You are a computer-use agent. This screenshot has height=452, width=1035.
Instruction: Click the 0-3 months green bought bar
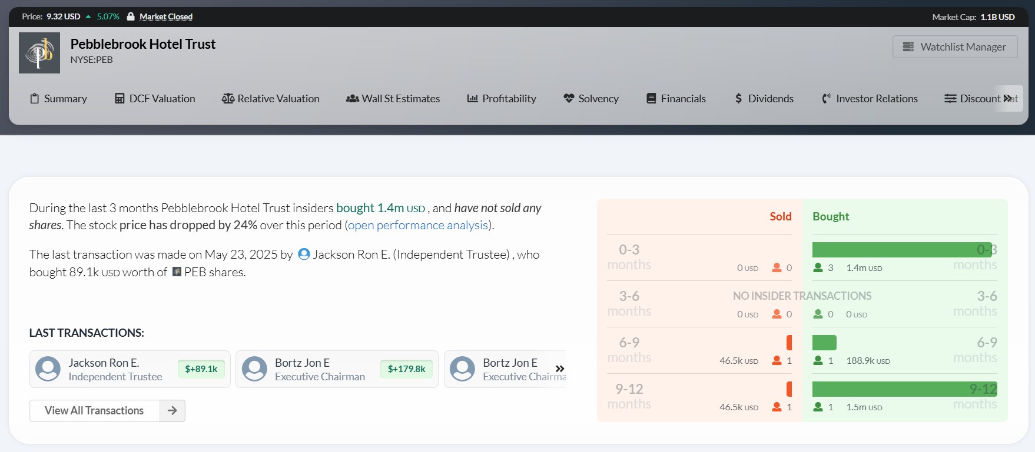(x=902, y=250)
